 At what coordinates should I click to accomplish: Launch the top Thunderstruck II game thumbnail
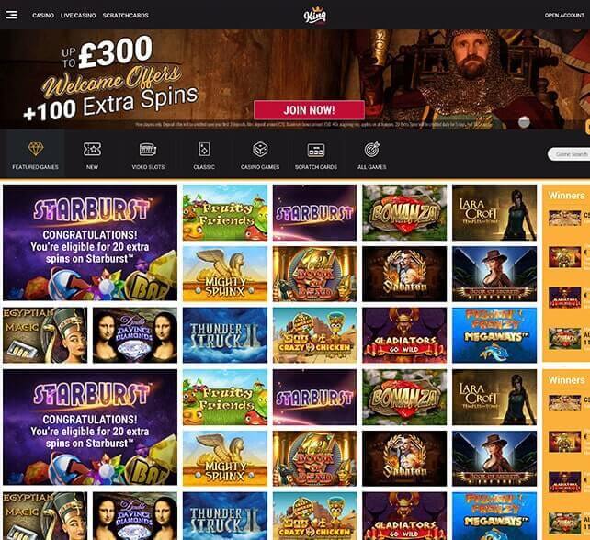coord(225,335)
